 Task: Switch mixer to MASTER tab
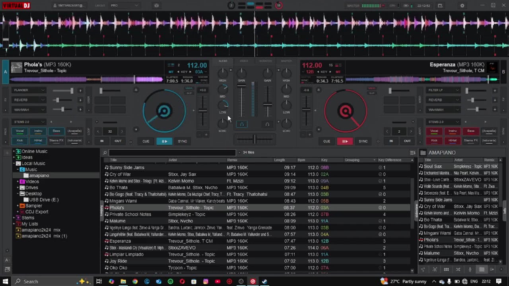(x=286, y=61)
